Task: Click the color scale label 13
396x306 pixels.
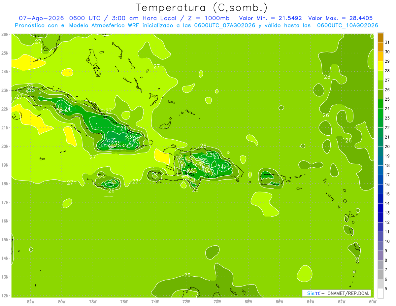Action: pos(387,213)
